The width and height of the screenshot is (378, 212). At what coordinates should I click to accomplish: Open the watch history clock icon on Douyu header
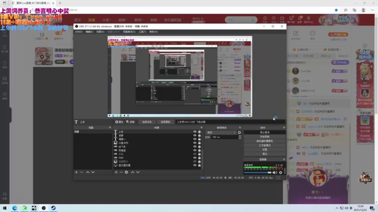click(x=265, y=19)
